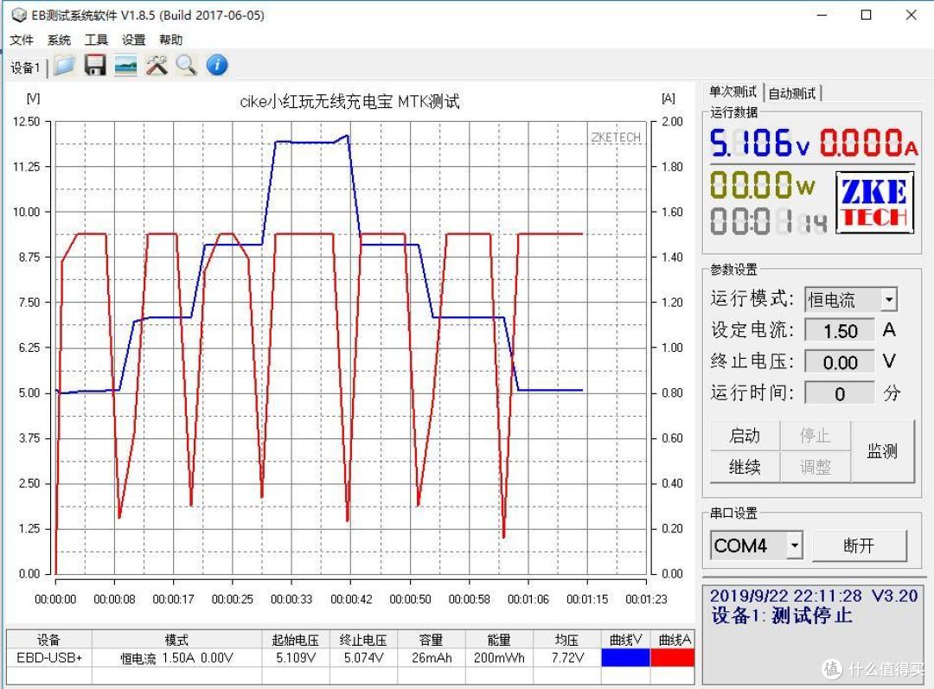Open the blue info about icon
934x689 pixels.
(x=217, y=65)
